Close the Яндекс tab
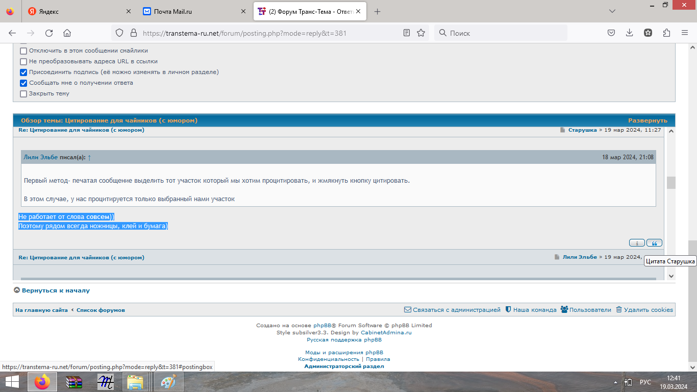 pos(128,11)
